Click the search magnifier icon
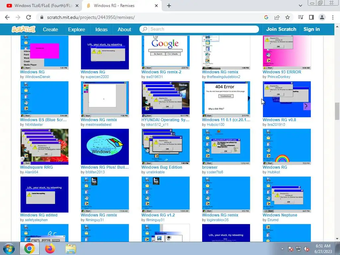This screenshot has height=255, width=340. pos(145,29)
